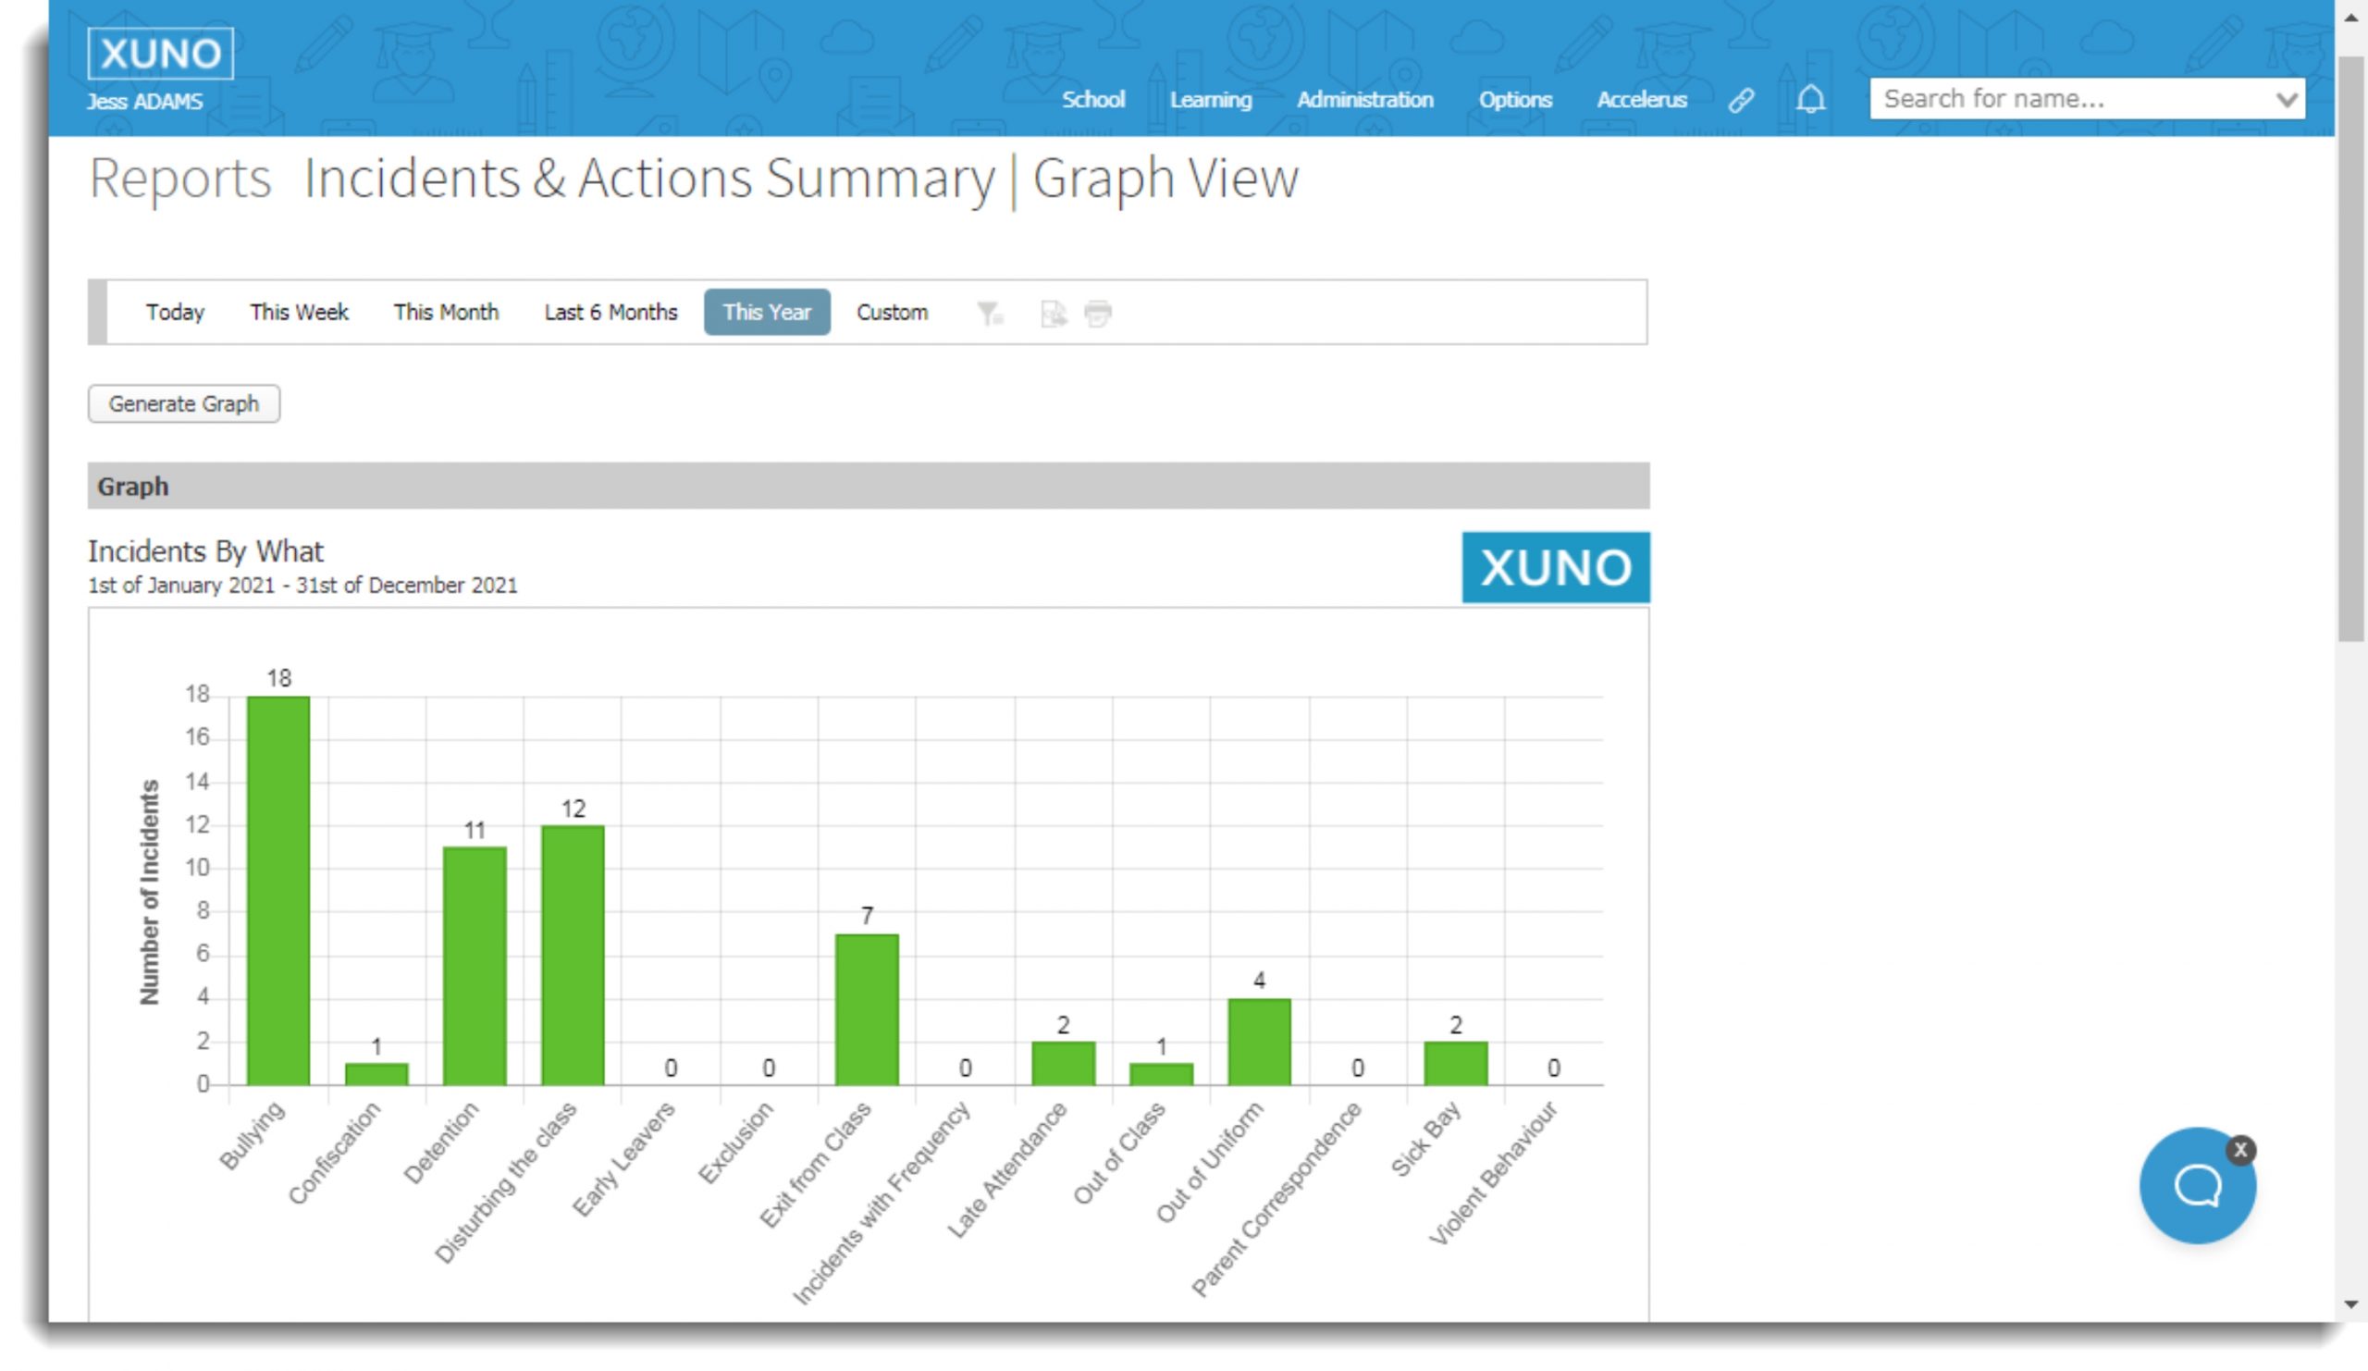
Task: Click the filter funnel icon
Action: pyautogui.click(x=990, y=313)
